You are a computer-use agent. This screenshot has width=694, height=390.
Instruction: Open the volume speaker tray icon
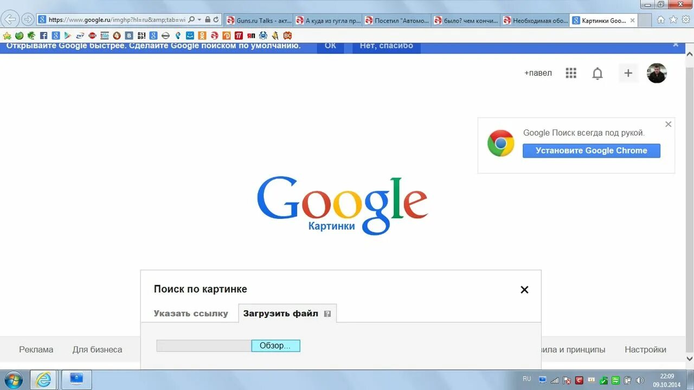point(640,380)
